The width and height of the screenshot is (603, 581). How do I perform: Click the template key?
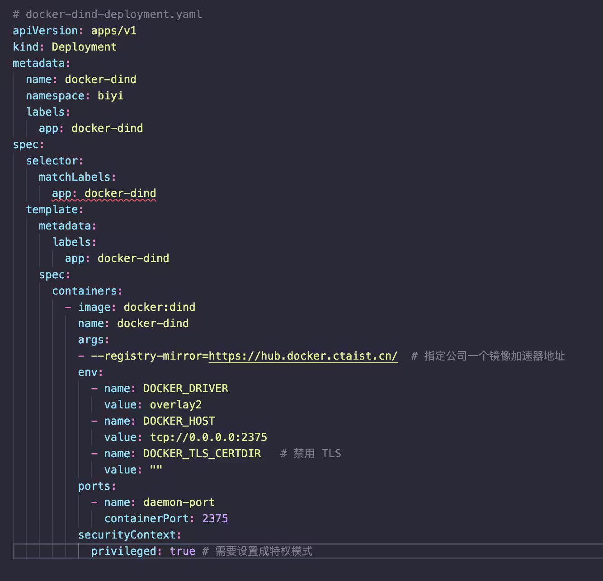[52, 210]
